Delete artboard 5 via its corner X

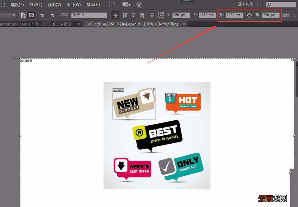(154, 89)
